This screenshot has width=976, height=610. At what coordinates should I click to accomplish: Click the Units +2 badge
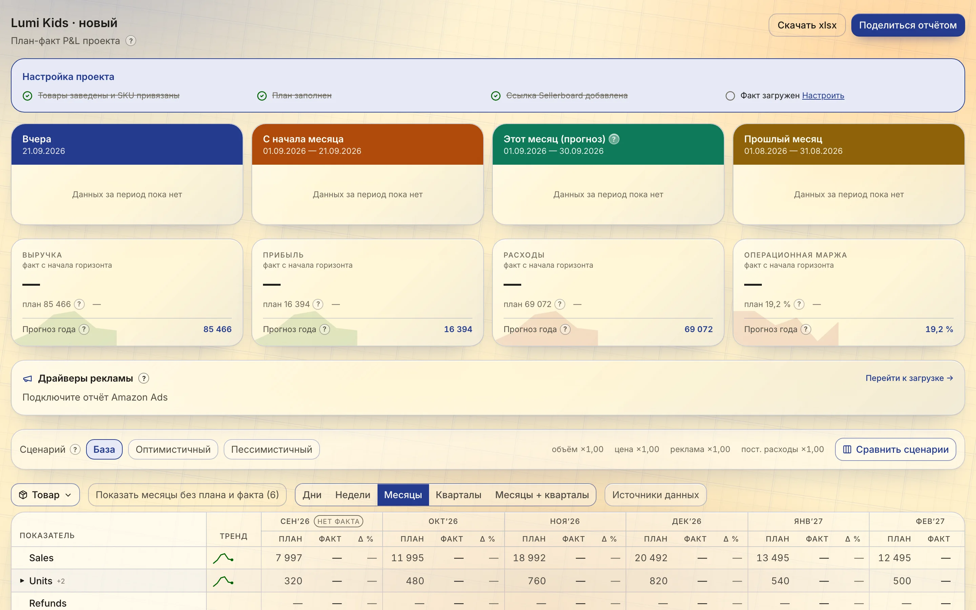[61, 581]
